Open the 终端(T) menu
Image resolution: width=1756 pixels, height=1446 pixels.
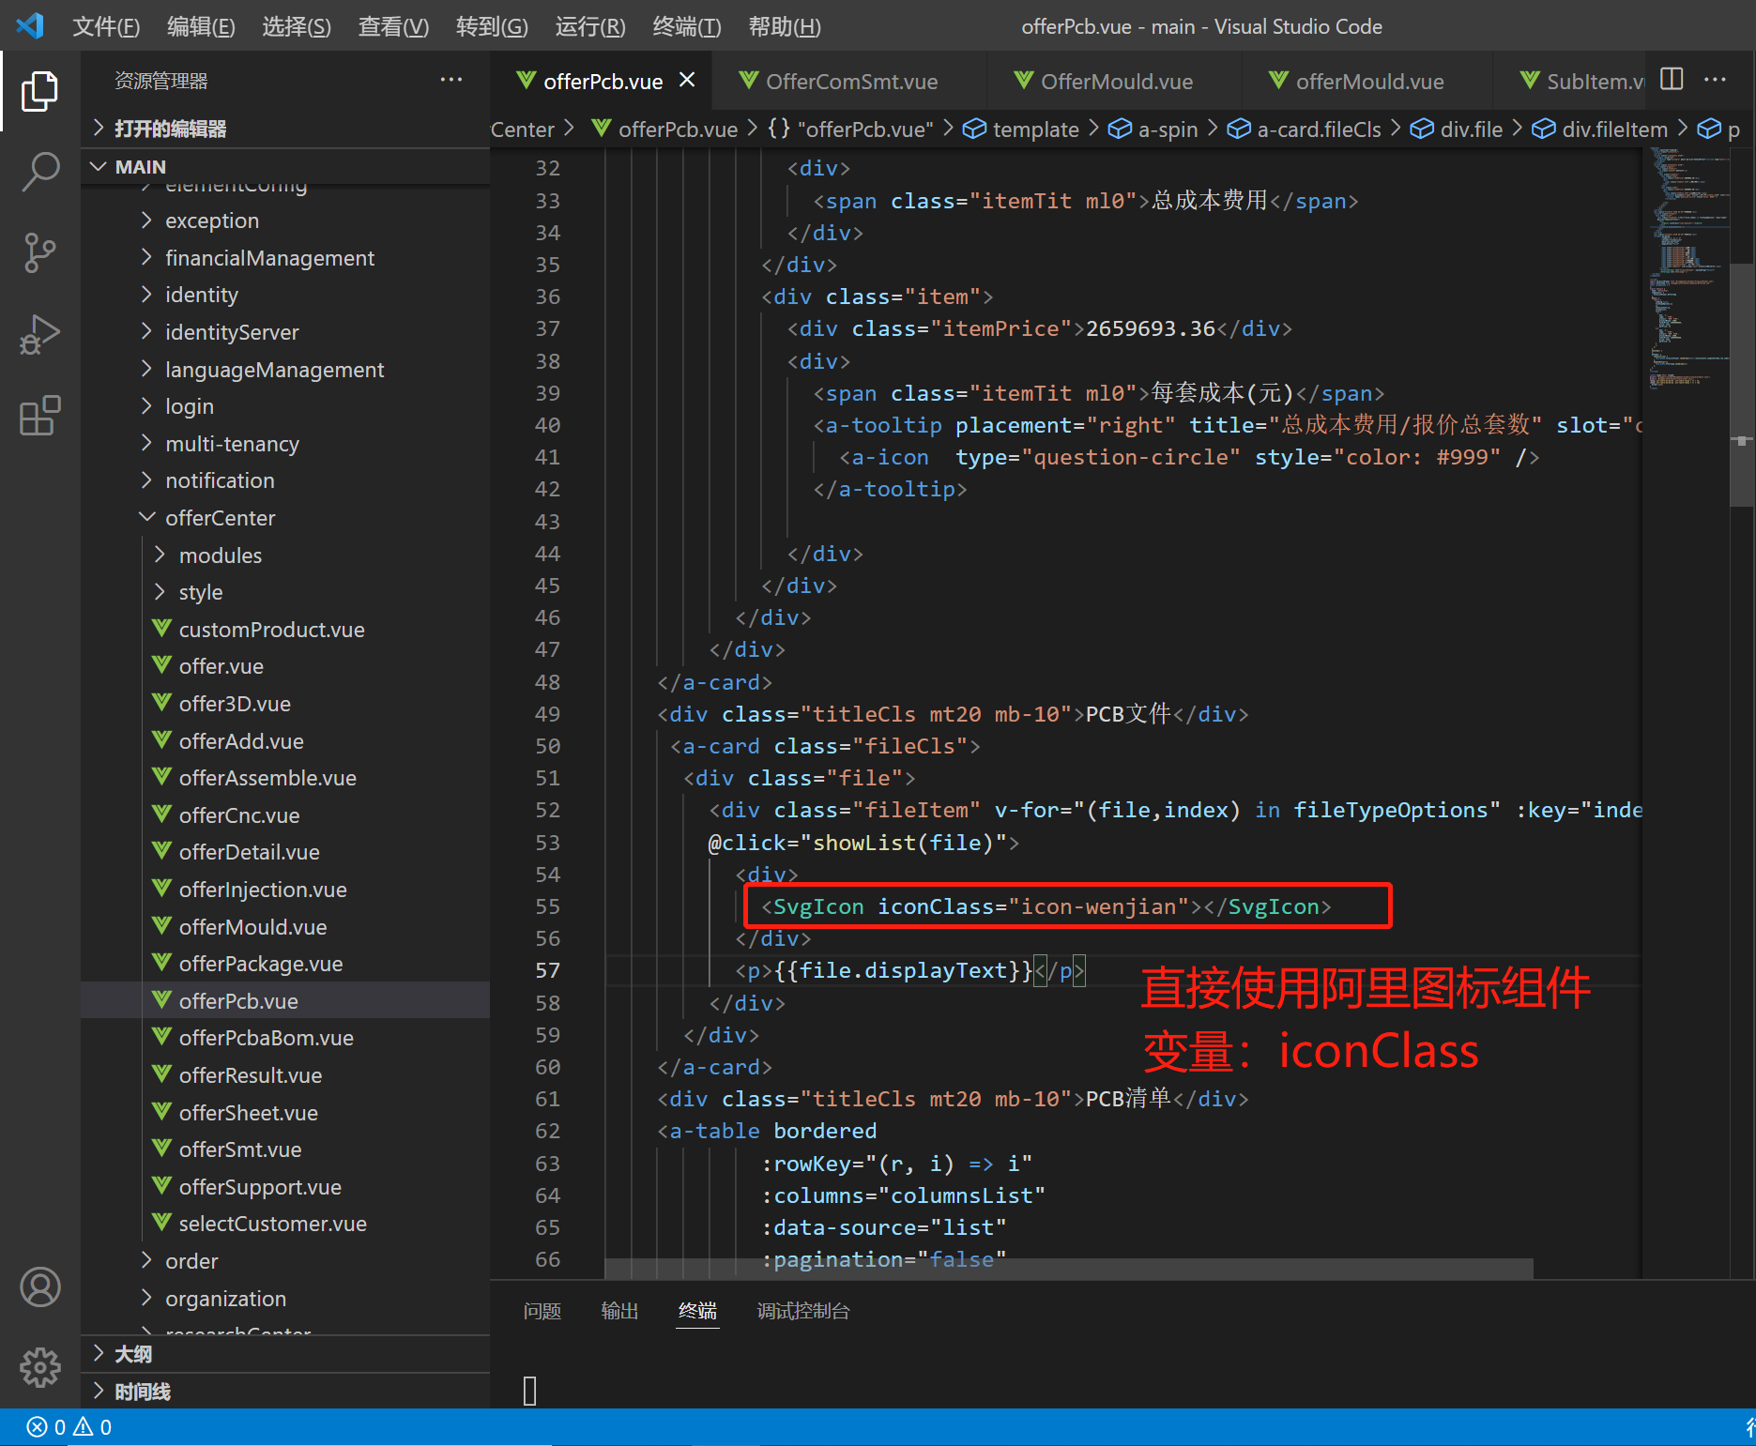click(x=687, y=26)
